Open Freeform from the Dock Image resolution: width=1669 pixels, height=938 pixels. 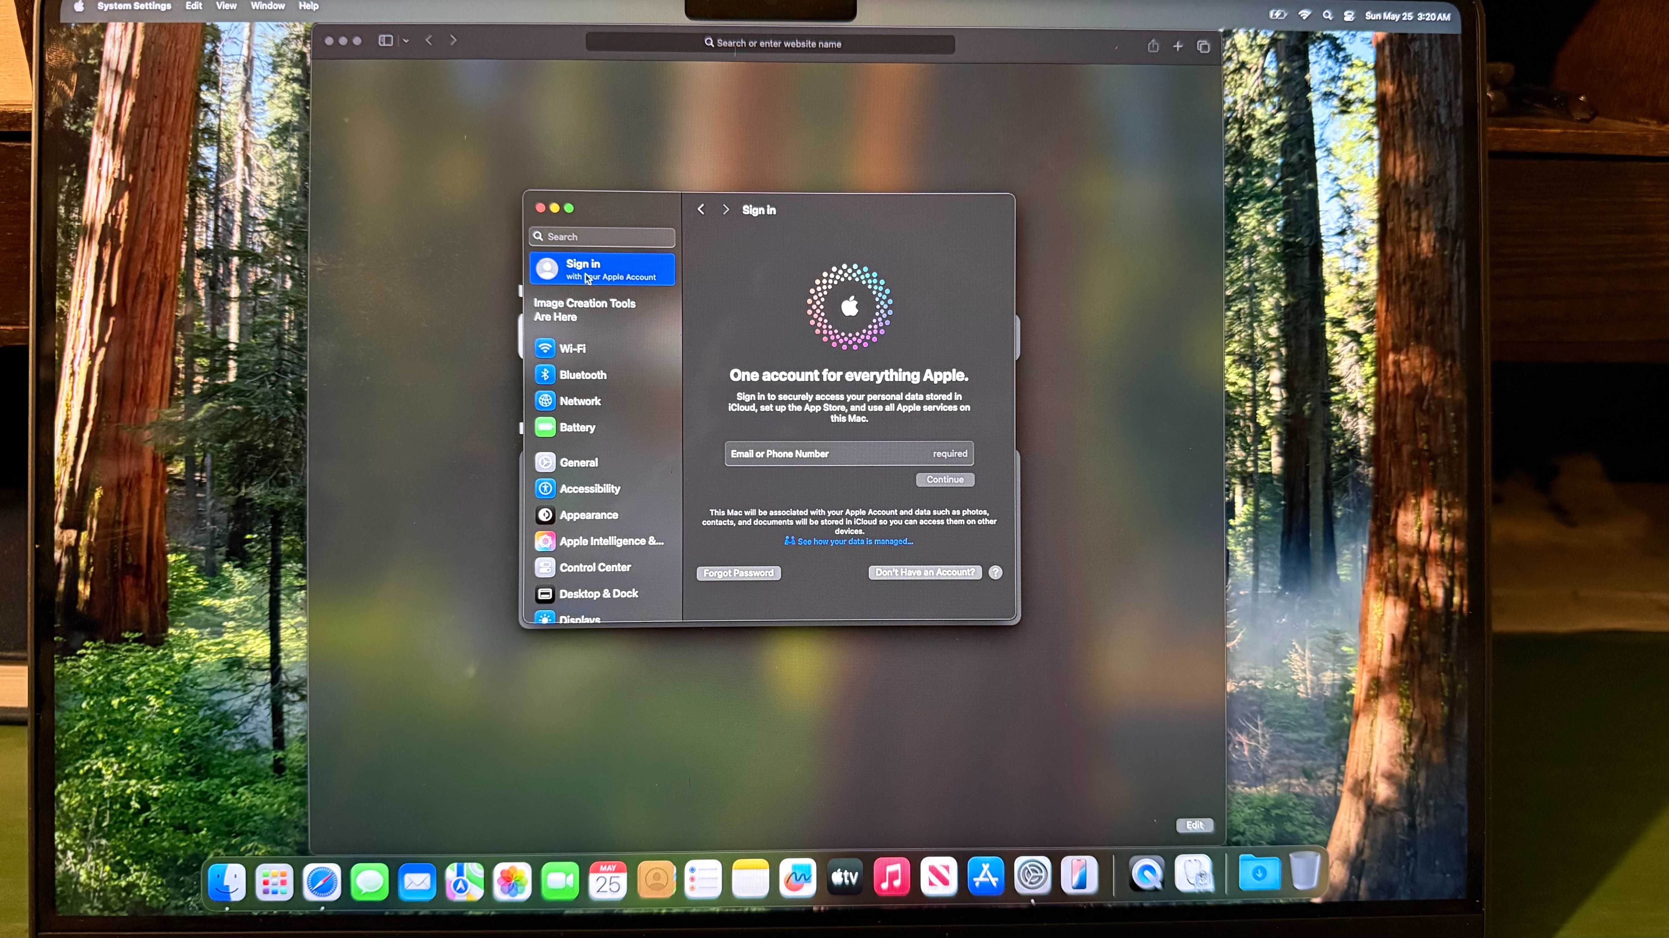[798, 878]
